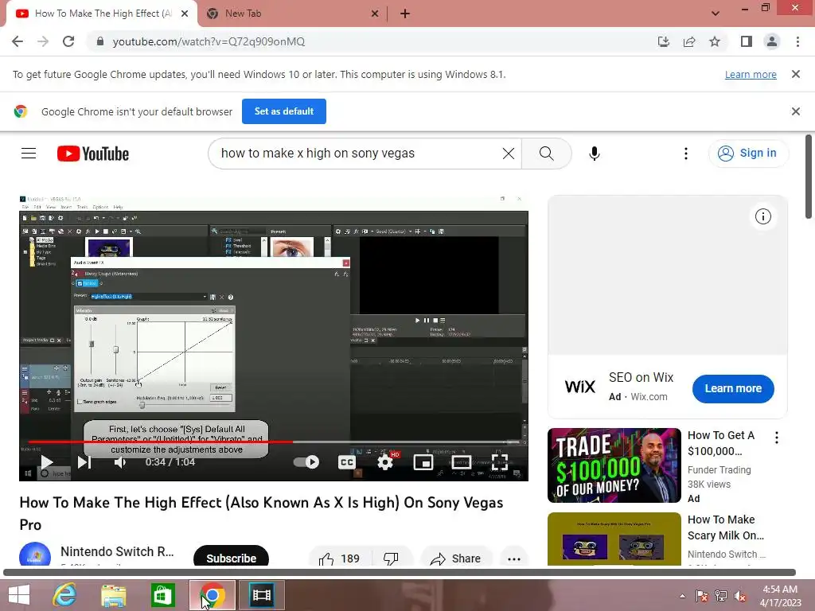Search with your voice microphone

click(594, 154)
